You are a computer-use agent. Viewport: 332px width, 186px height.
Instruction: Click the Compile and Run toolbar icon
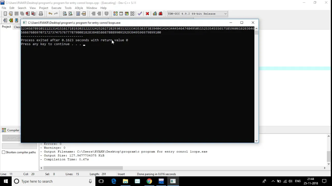point(127,14)
